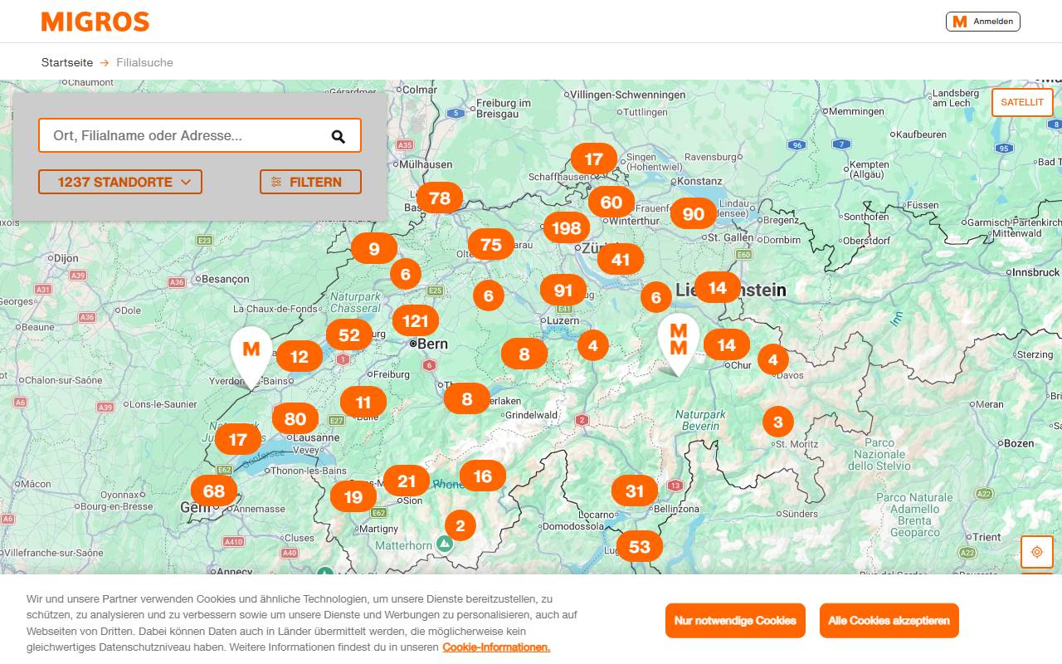Click the MIGROS logo
1062x664 pixels.
(x=95, y=22)
